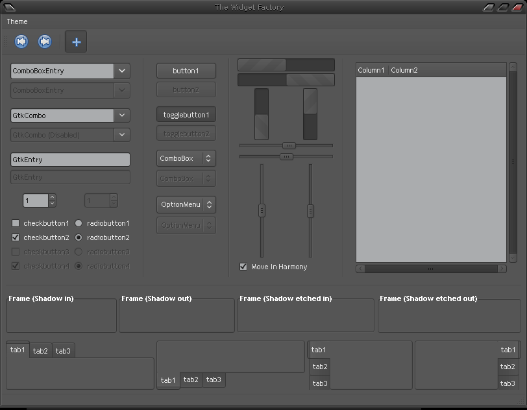The height and width of the screenshot is (410, 527).
Task: Toggle the Move In Harmony checkbox
Action: click(x=243, y=267)
